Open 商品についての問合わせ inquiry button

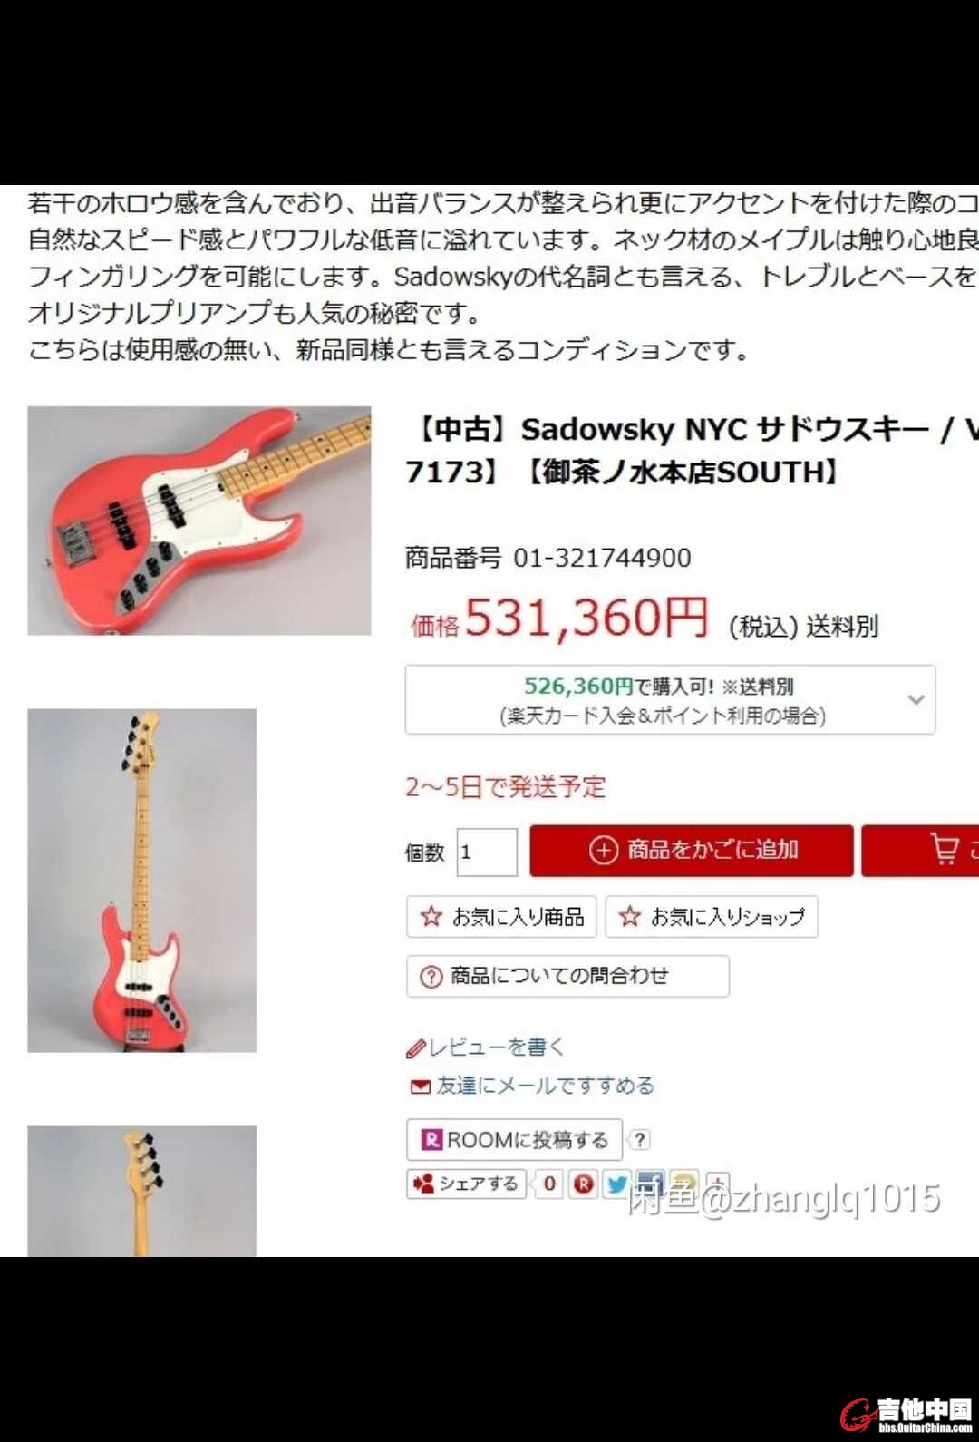point(567,976)
